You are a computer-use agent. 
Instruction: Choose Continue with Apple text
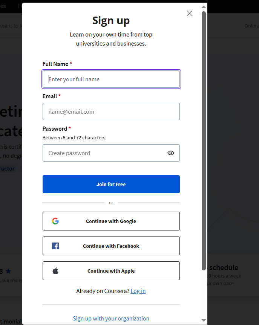pyautogui.click(x=111, y=271)
